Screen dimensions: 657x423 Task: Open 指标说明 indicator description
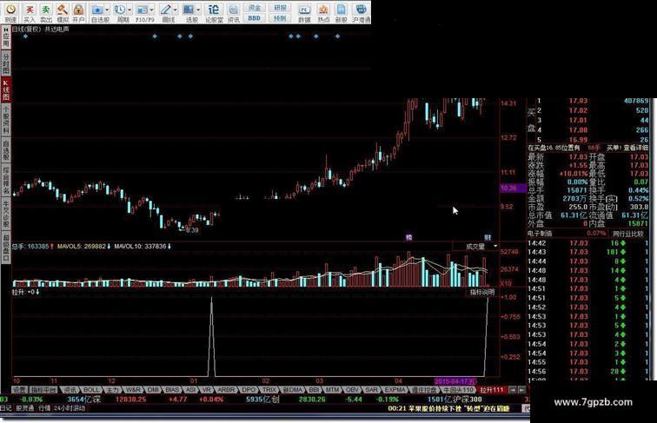(x=481, y=292)
